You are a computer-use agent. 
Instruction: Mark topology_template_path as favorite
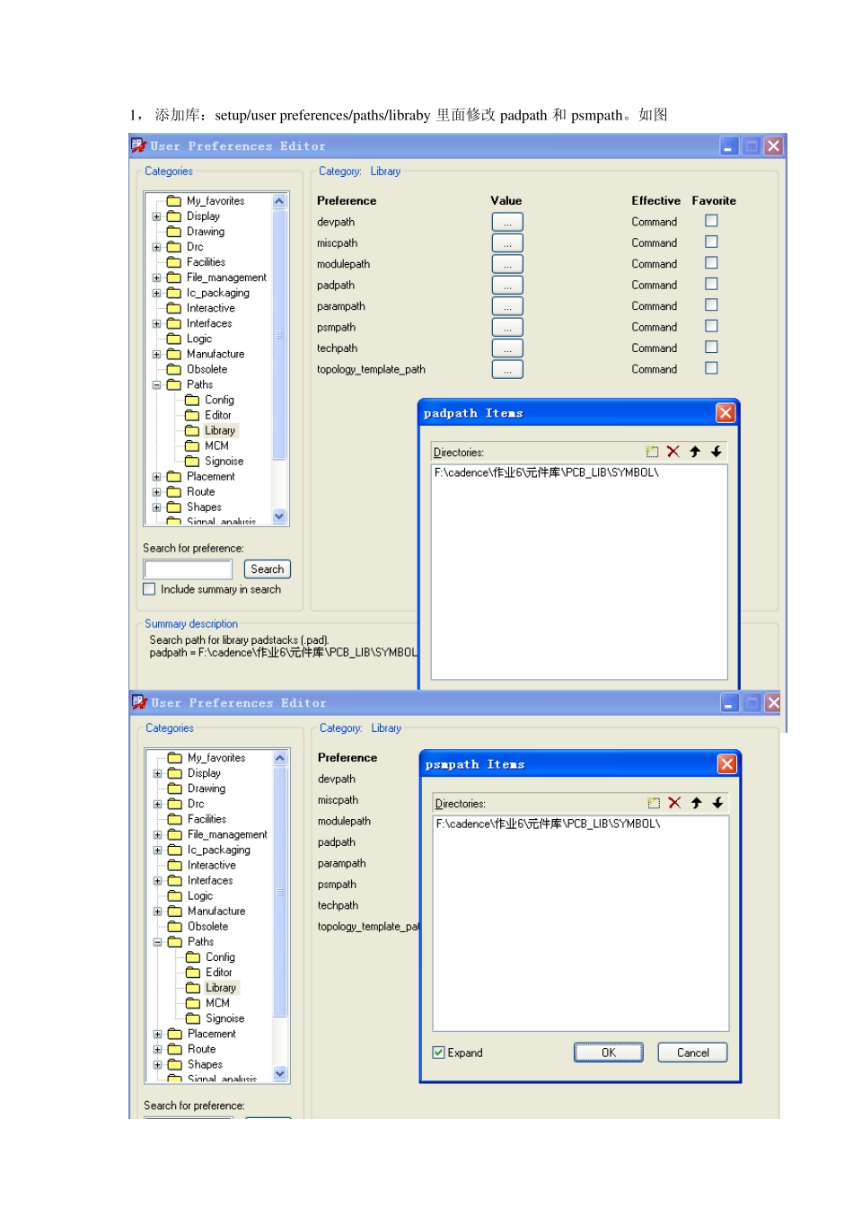(711, 368)
